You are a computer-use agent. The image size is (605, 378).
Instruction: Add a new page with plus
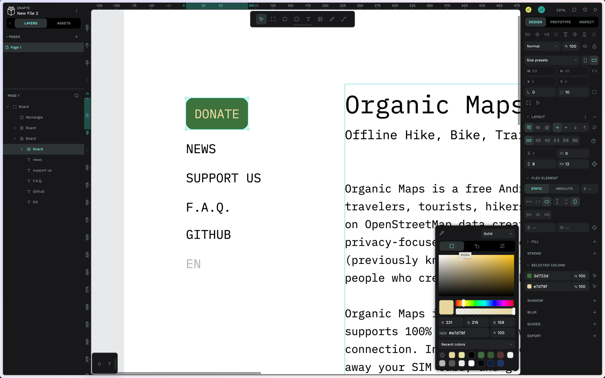tap(77, 37)
